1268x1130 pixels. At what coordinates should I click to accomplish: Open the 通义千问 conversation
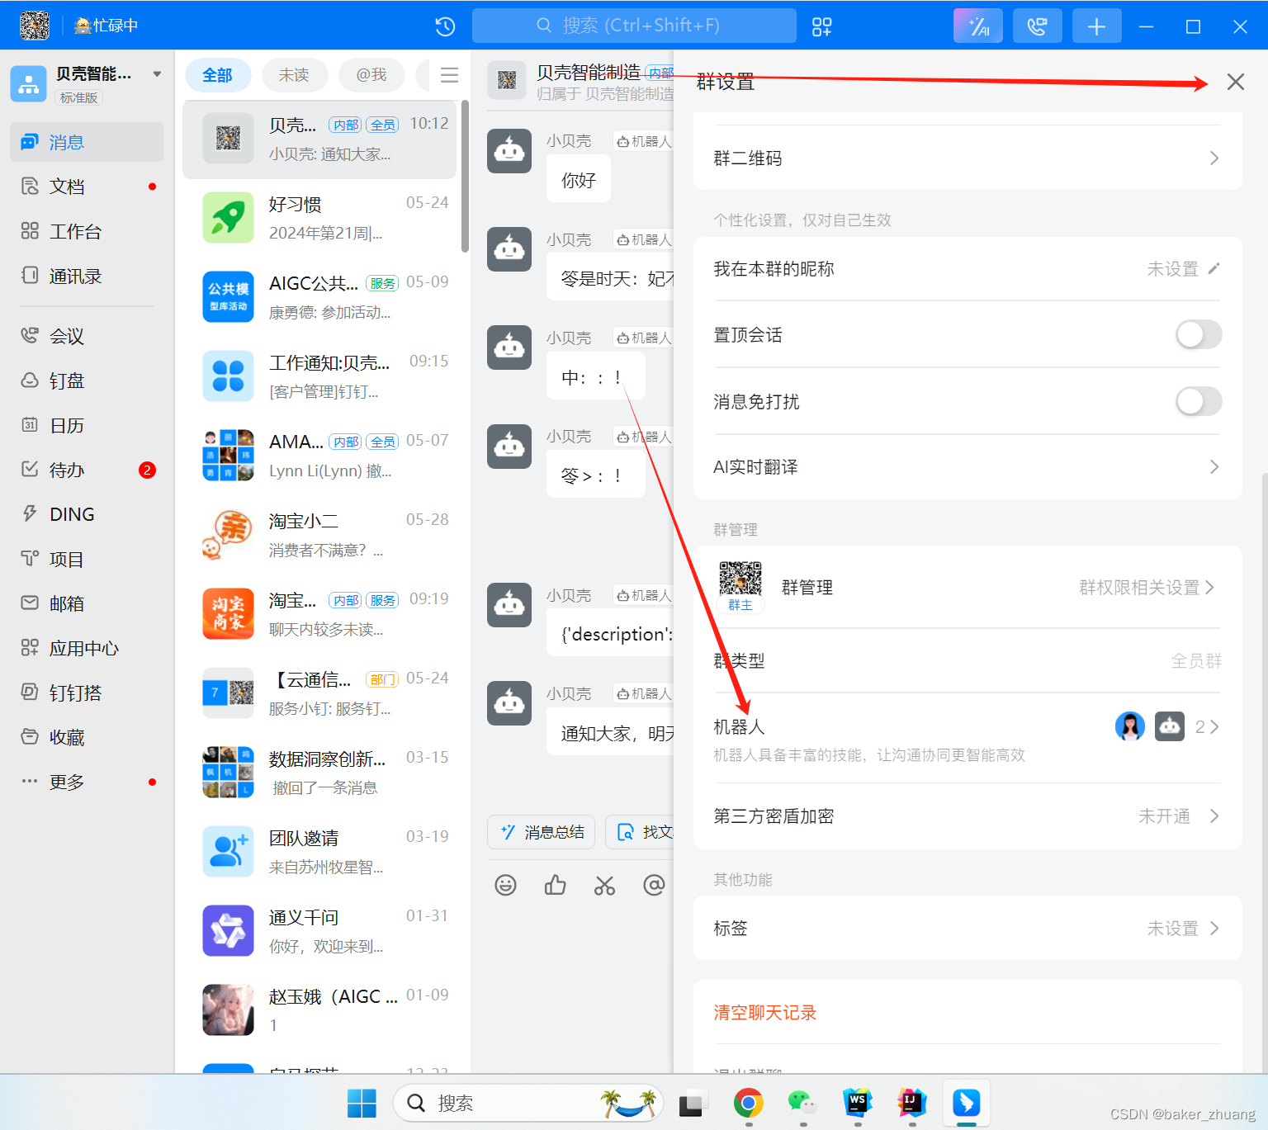pos(319,932)
